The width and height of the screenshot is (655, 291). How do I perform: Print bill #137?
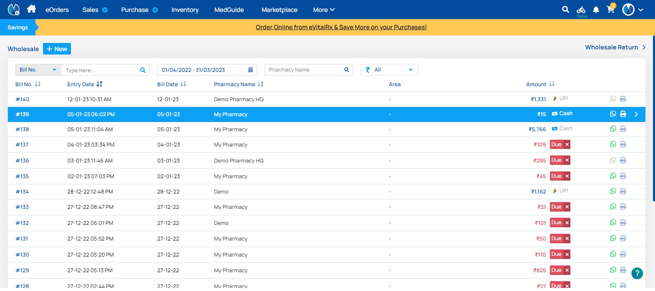(x=623, y=144)
